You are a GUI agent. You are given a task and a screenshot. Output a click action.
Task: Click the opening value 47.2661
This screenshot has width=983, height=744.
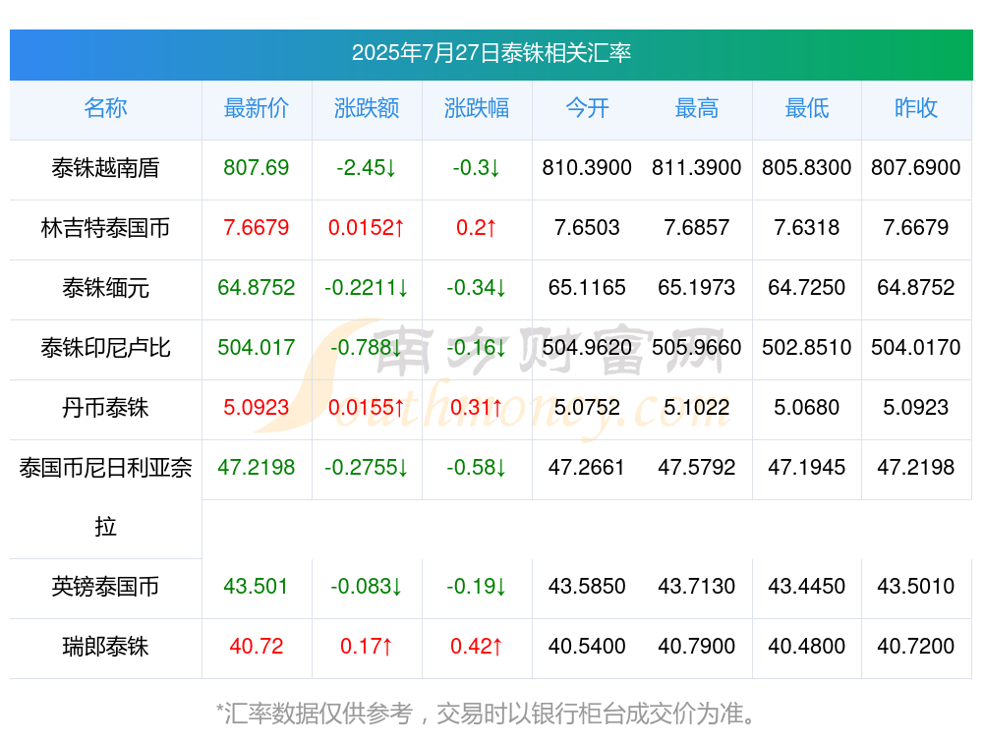click(587, 468)
